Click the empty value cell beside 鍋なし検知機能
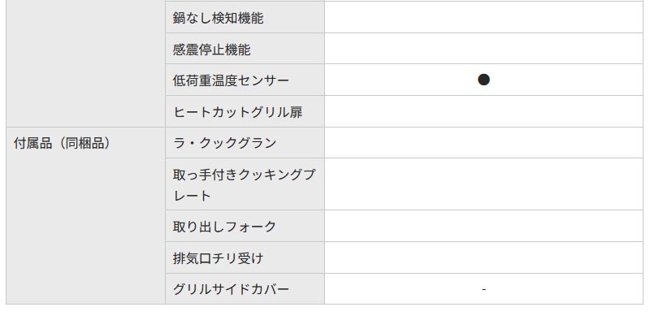The width and height of the screenshot is (650, 333). tap(483, 17)
